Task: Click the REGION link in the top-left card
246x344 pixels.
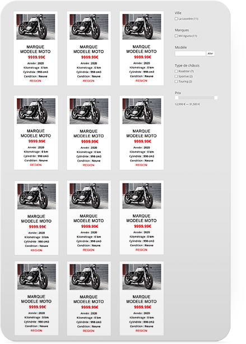Action: [x=35, y=81]
